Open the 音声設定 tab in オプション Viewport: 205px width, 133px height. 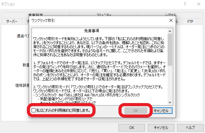tap(36, 15)
